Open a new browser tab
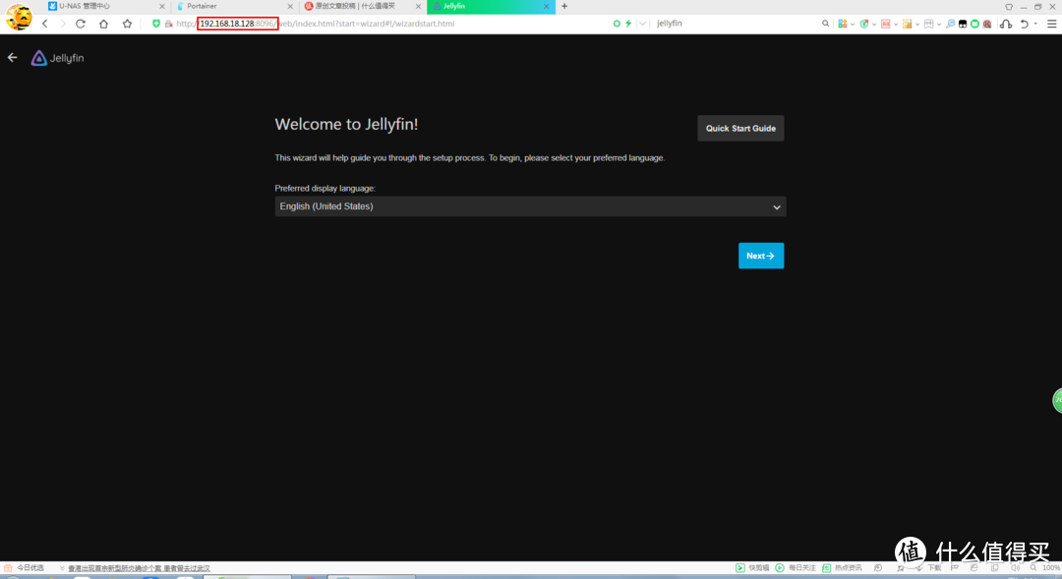 click(x=564, y=6)
